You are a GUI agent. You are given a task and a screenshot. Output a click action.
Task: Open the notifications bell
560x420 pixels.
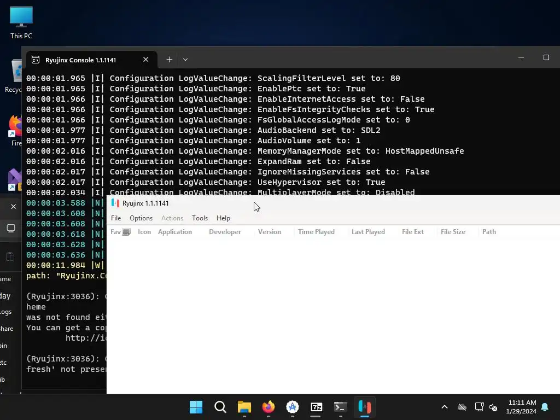click(545, 407)
